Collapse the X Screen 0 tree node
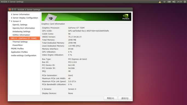 click(x=10, y=21)
